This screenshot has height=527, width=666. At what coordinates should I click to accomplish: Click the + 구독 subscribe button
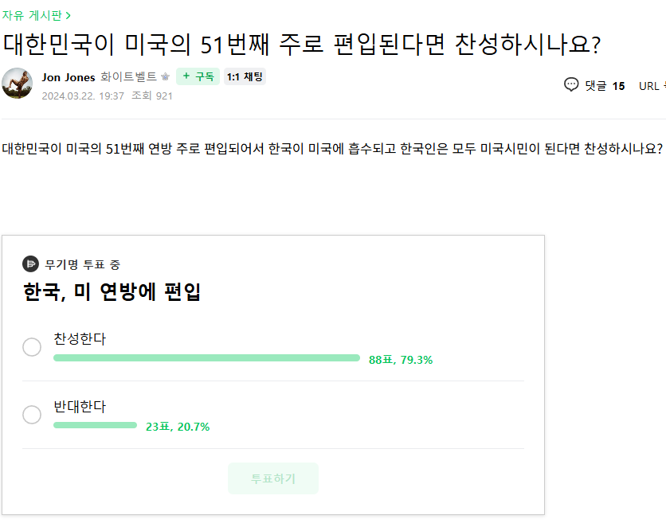point(199,76)
